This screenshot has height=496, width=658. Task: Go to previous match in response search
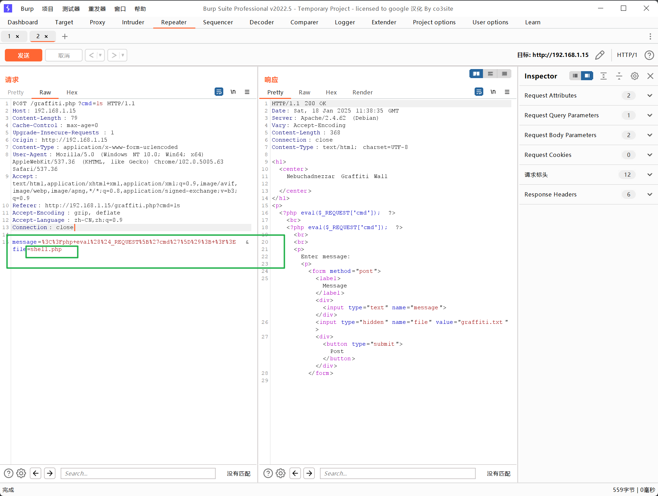295,473
